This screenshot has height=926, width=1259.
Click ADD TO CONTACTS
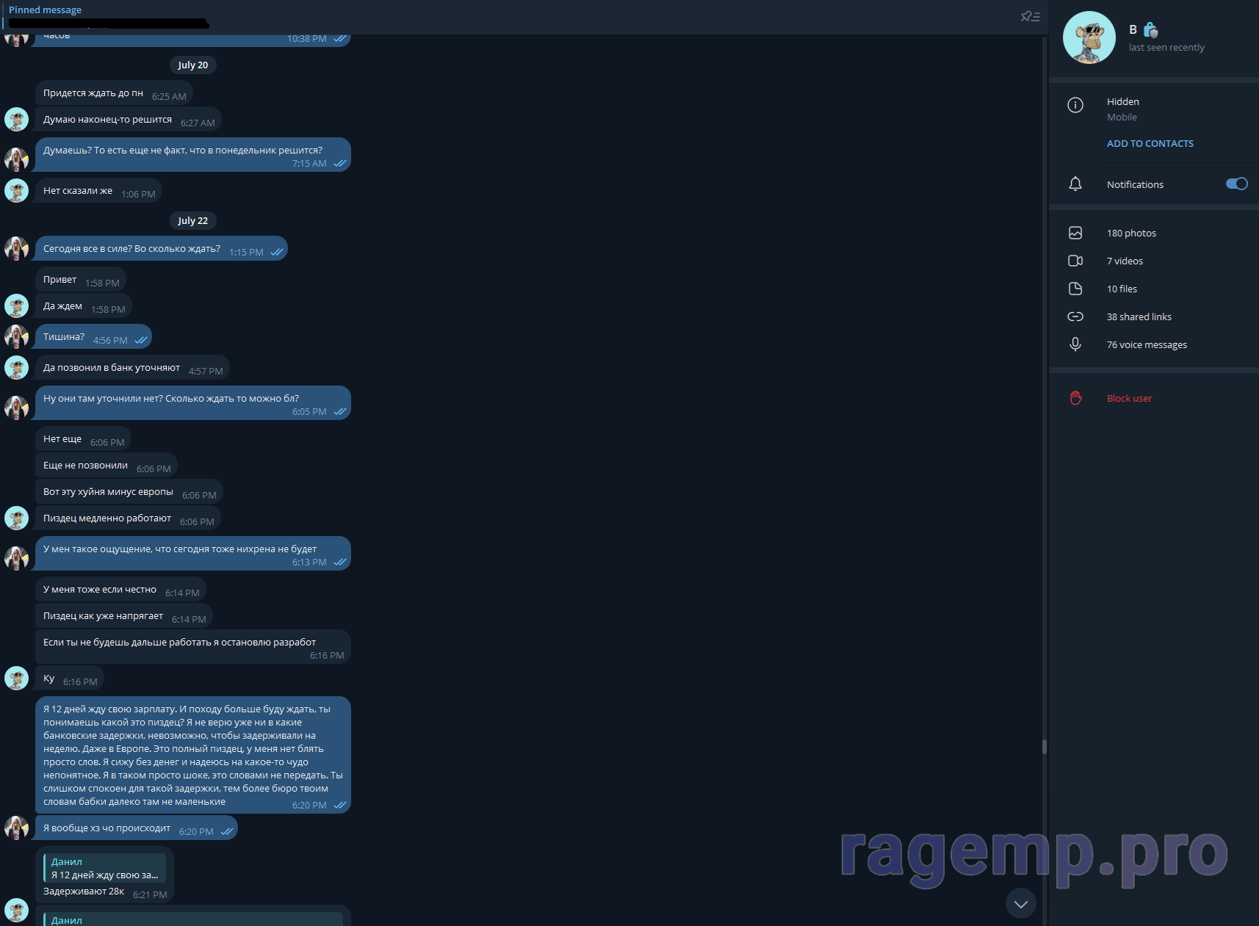pyautogui.click(x=1150, y=143)
